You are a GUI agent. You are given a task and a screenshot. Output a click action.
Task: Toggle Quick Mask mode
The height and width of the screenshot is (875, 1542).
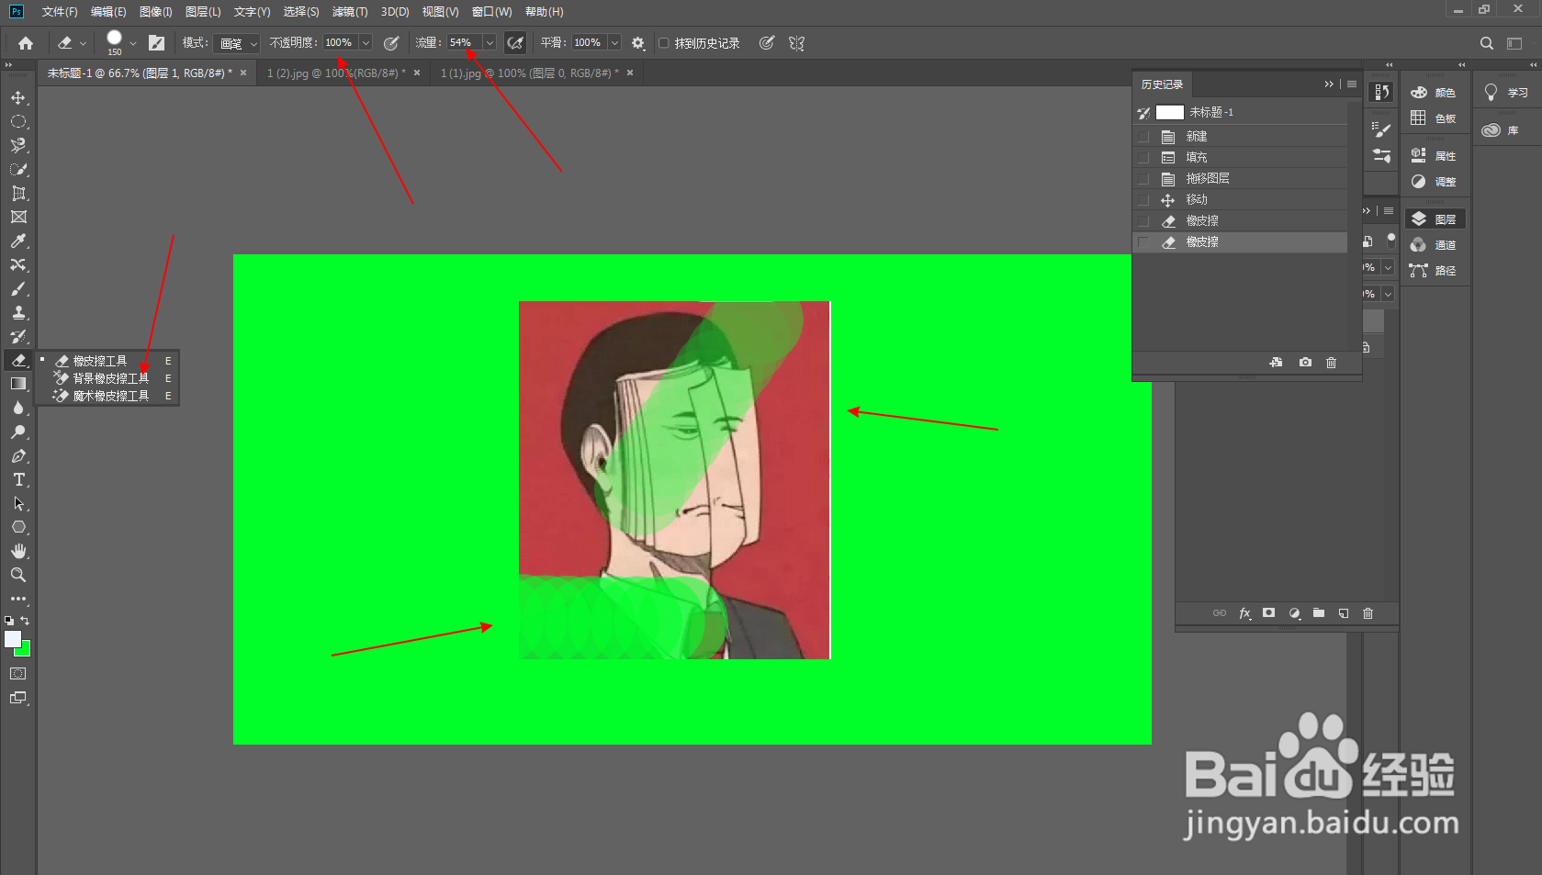pyautogui.click(x=18, y=674)
